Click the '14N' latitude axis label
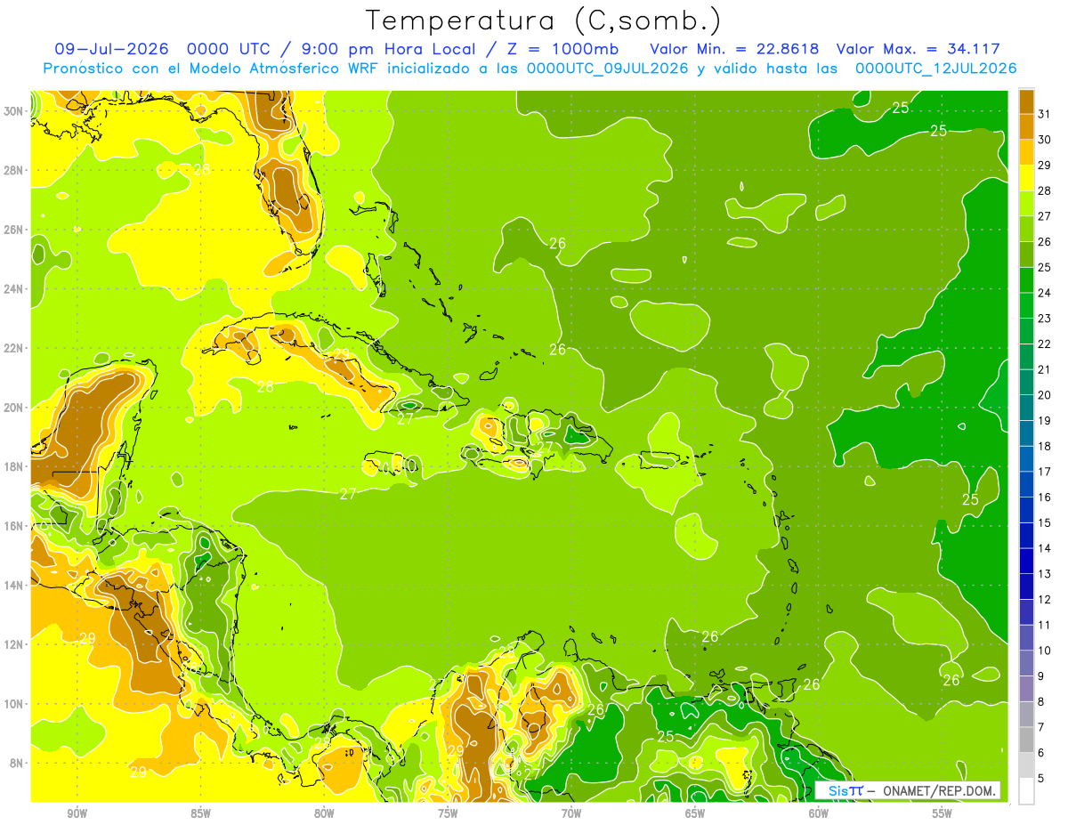The height and width of the screenshot is (825, 1068). point(13,586)
